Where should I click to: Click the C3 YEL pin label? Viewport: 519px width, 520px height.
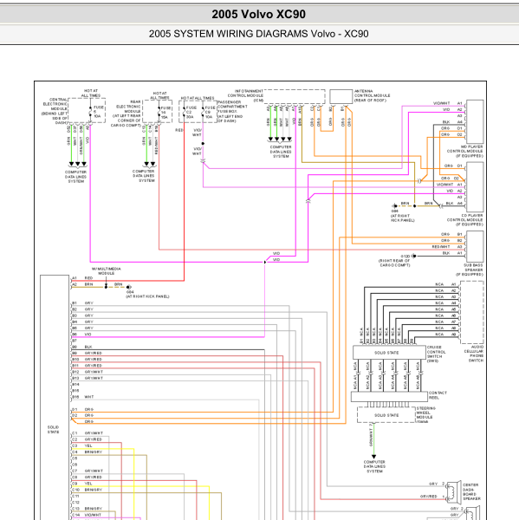click(82, 445)
